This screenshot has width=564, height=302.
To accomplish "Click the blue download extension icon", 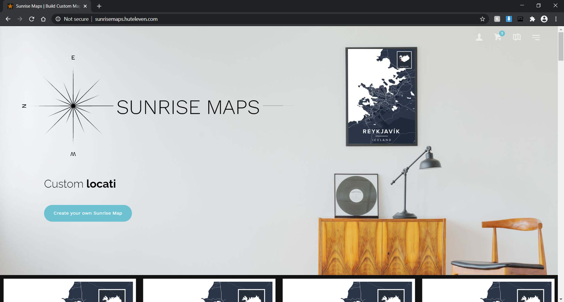I will [x=509, y=19].
